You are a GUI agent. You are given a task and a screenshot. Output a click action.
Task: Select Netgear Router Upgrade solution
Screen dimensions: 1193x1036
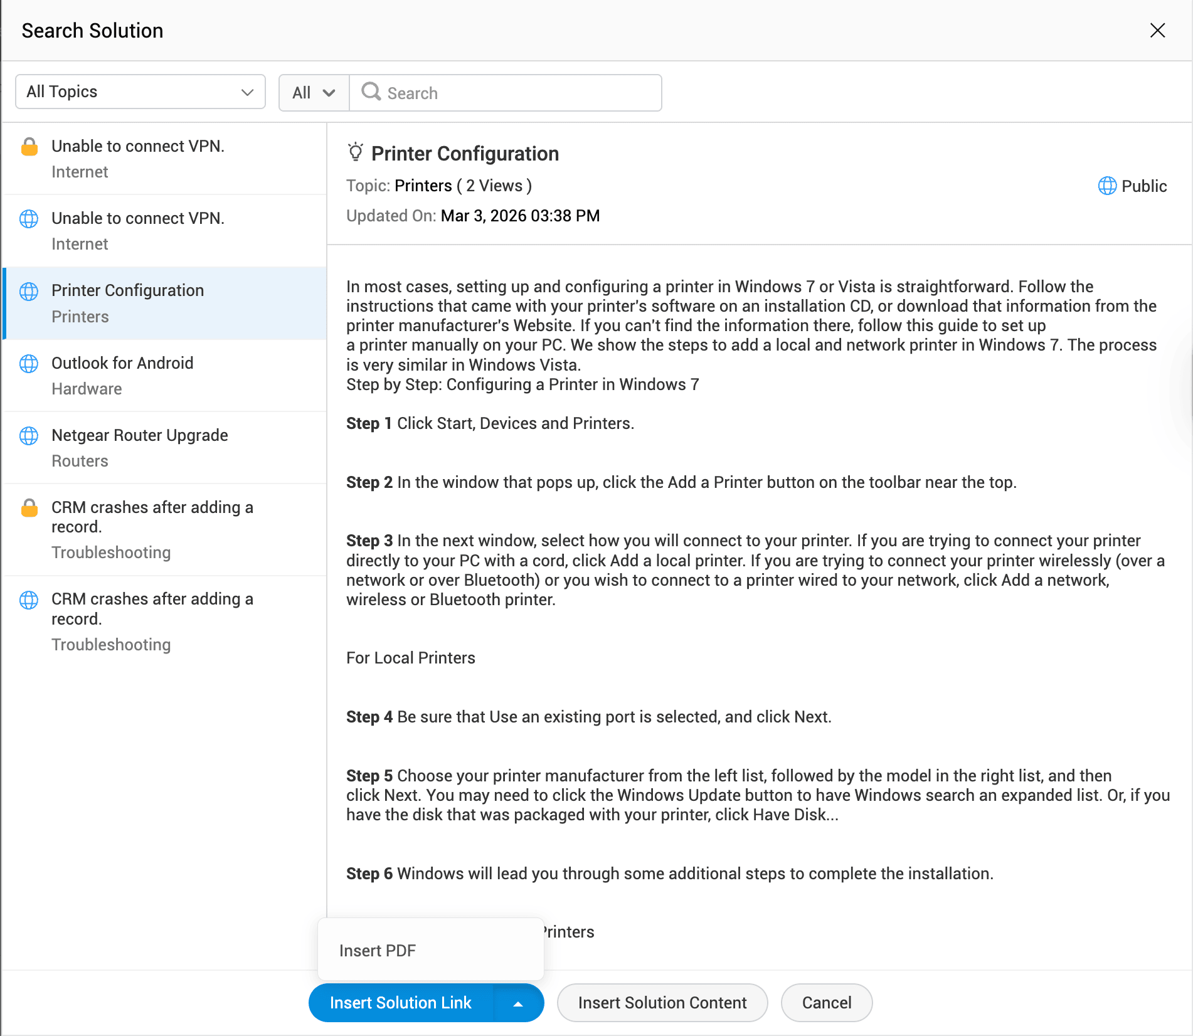(164, 448)
